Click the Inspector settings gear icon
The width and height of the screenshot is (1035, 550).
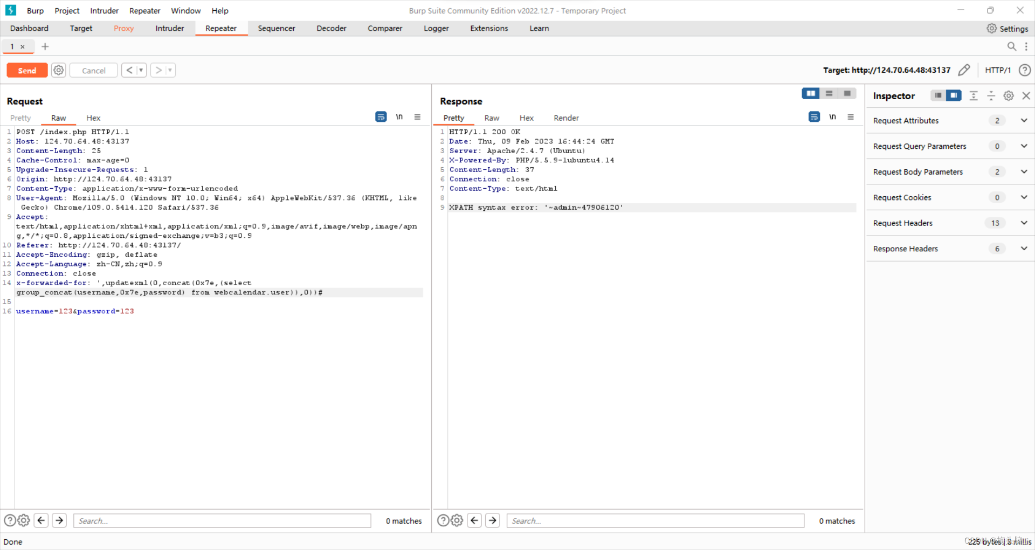1009,95
